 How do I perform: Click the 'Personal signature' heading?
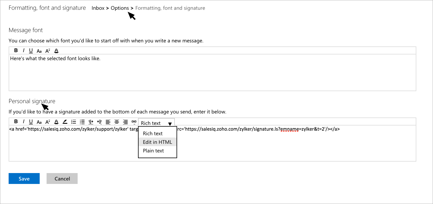(32, 101)
